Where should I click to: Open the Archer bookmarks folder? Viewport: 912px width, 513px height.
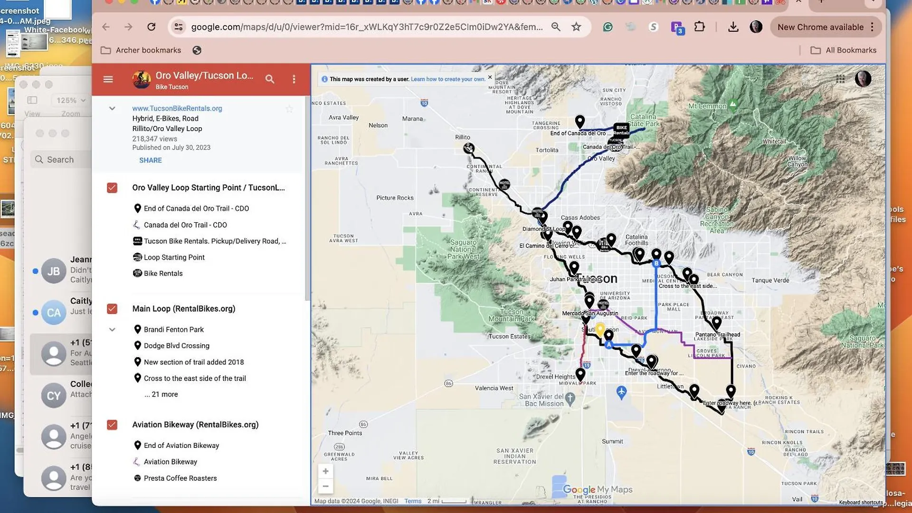141,50
